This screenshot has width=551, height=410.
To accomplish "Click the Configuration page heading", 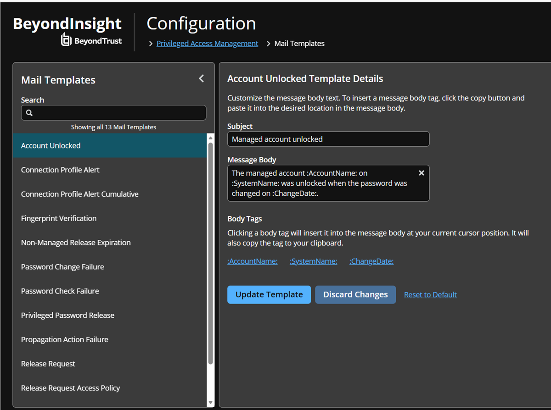I will point(201,23).
